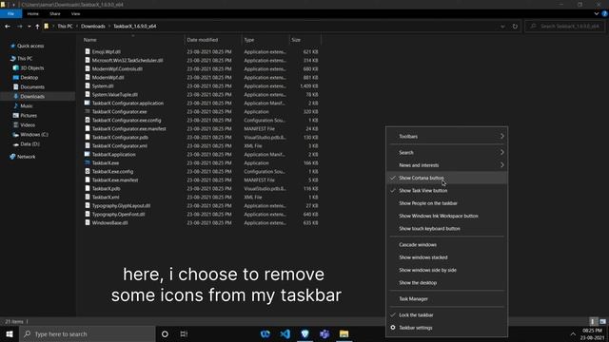The width and height of the screenshot is (609, 342).
Task: Click This PC in address breadcrumb
Action: coord(65,27)
